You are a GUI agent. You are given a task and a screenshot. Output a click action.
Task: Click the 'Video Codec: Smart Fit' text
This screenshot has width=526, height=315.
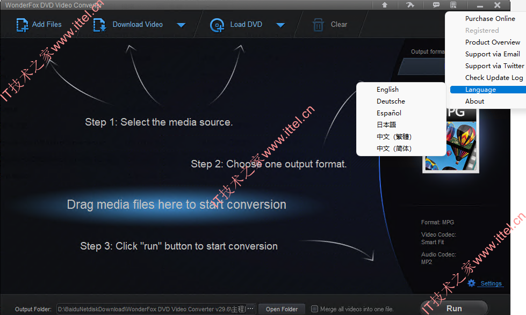(x=438, y=238)
